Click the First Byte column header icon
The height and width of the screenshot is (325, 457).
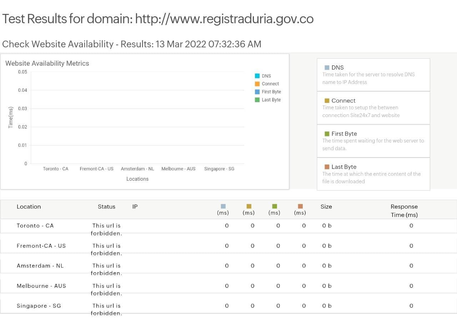pyautogui.click(x=275, y=206)
